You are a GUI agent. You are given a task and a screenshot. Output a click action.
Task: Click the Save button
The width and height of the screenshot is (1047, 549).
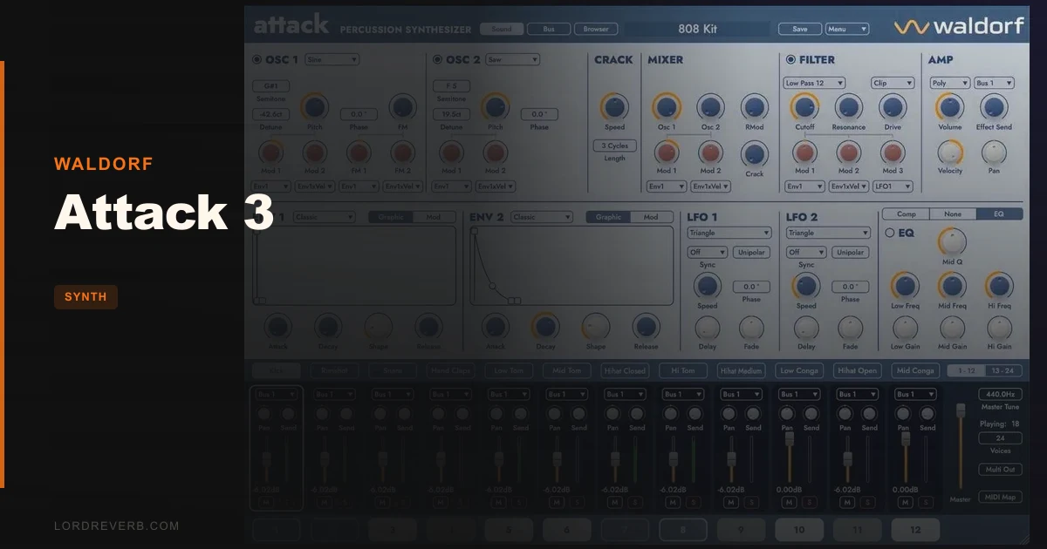[x=800, y=29]
